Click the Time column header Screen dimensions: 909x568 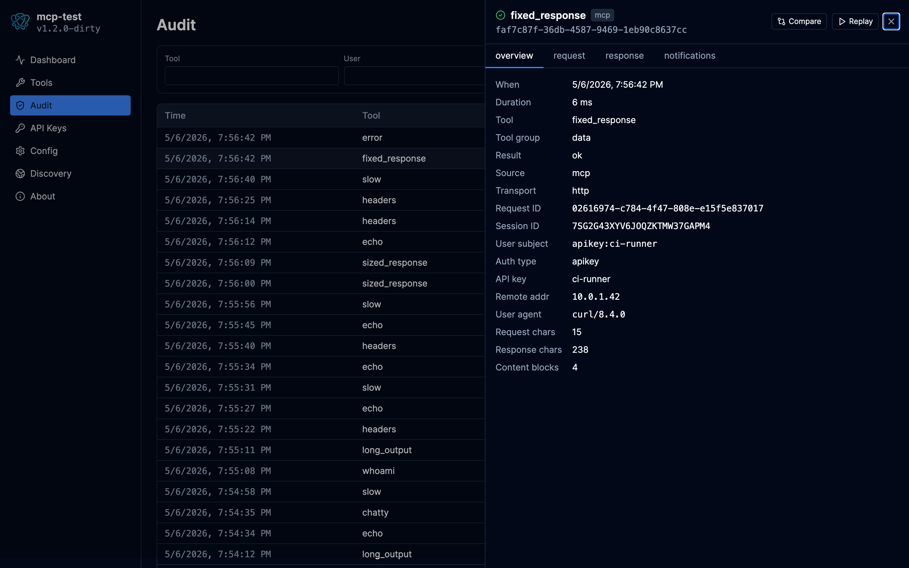(175, 116)
